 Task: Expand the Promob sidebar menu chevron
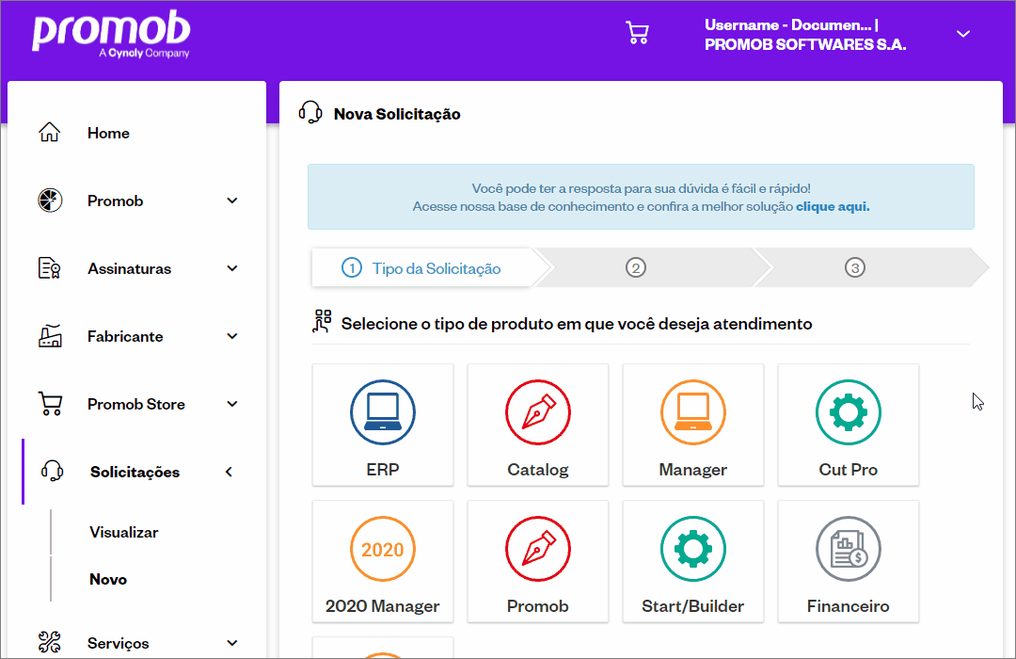232,201
